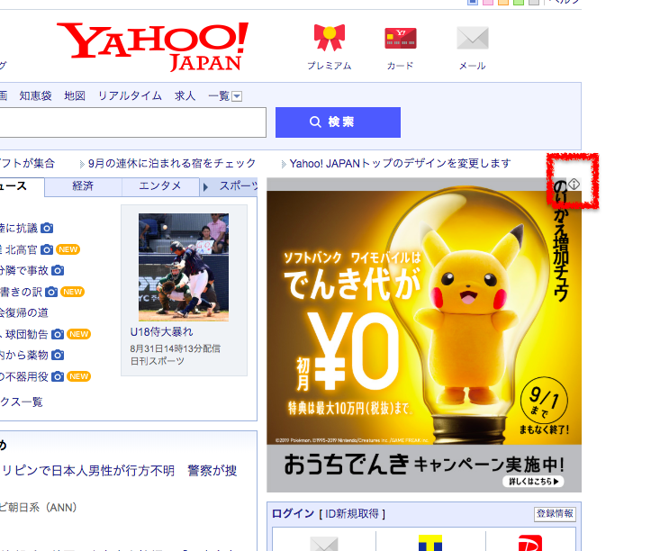
Task: Click the 8月31日14時13分配信 timestamp text
Action: (x=176, y=348)
